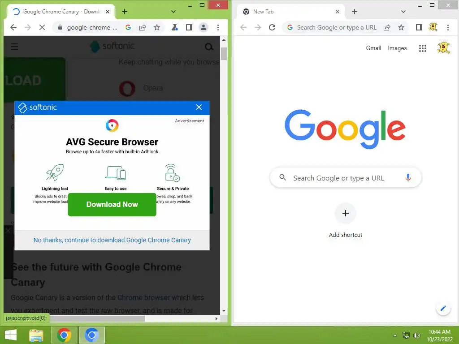Click the AVG Secure Browser logo

pos(112,126)
